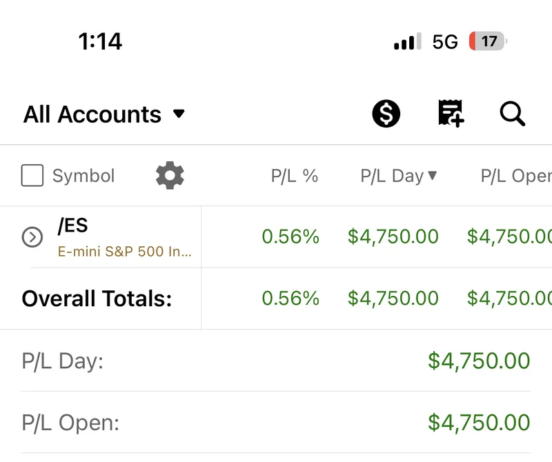Screen dimensions: 552x462
Task: Open column settings gear icon
Action: click(x=170, y=175)
